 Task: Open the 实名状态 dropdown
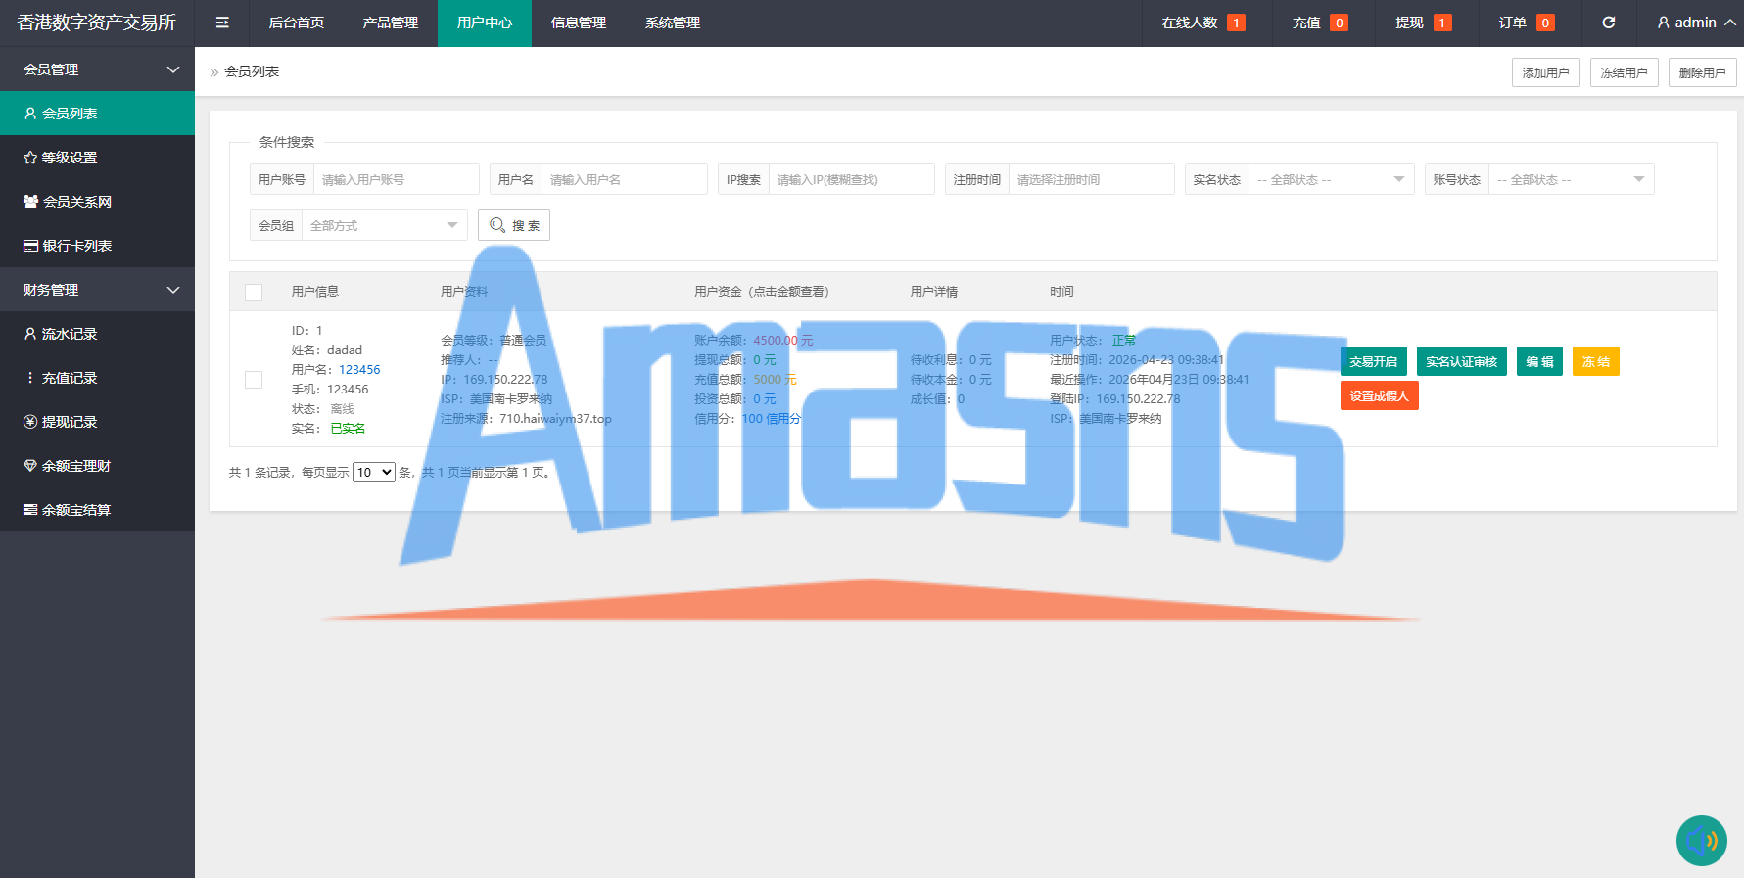(x=1332, y=179)
